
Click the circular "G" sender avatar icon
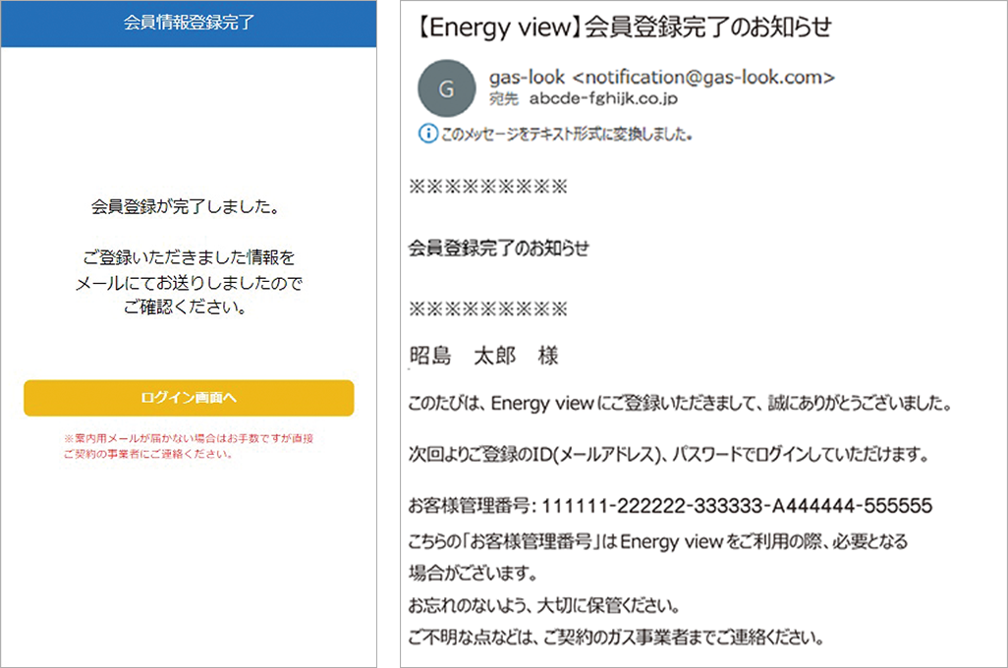pos(447,87)
